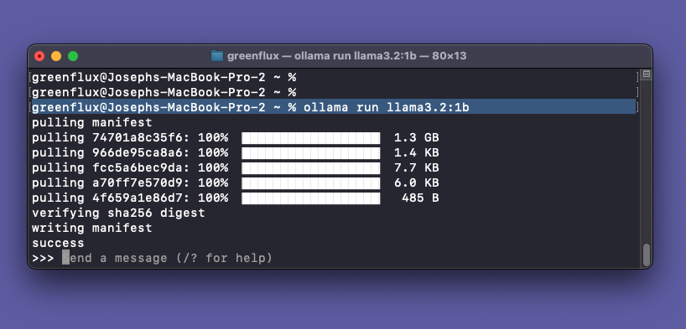Click the success output text
686x329 pixels.
pos(58,244)
